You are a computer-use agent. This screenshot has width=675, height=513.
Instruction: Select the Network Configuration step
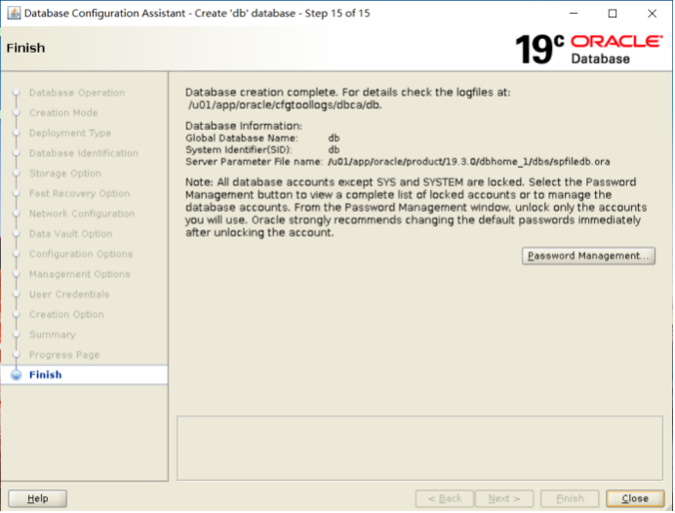click(82, 214)
